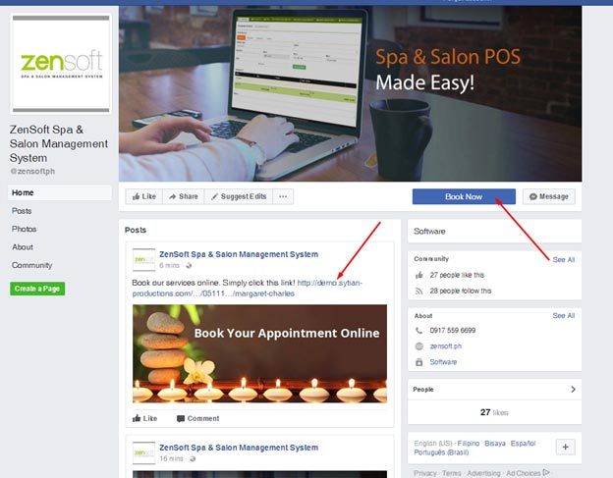The width and height of the screenshot is (613, 478).
Task: Open the zensoft.ph website link
Action: point(446,346)
